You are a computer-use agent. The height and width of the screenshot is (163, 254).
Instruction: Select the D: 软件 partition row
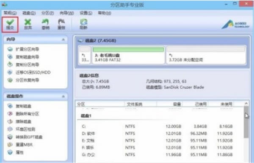(160, 133)
